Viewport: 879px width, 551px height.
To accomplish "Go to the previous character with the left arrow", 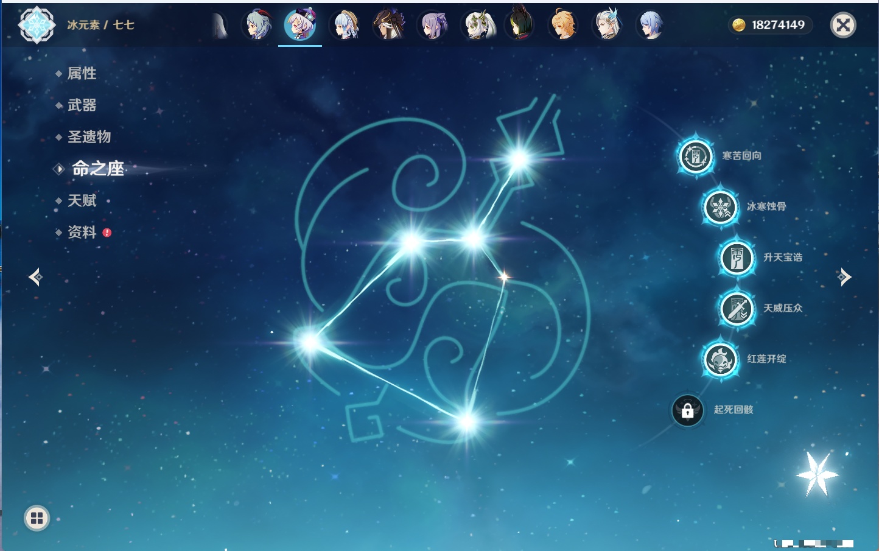I will click(x=35, y=277).
